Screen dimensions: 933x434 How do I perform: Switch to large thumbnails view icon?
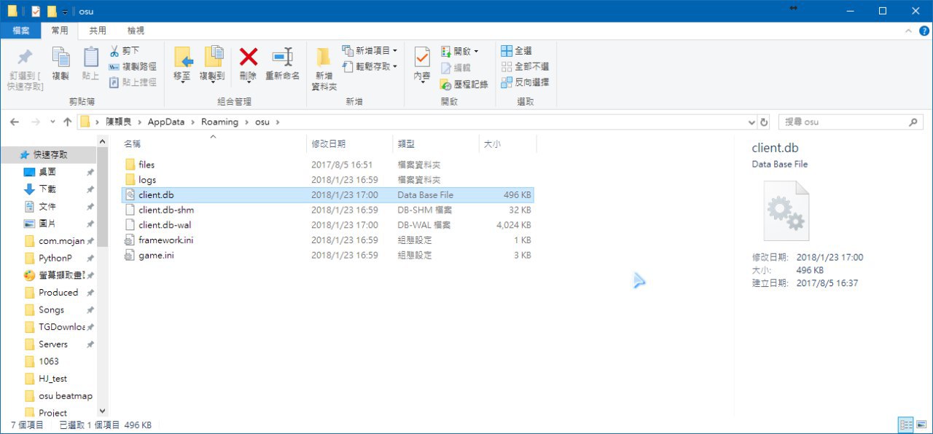pyautogui.click(x=921, y=424)
